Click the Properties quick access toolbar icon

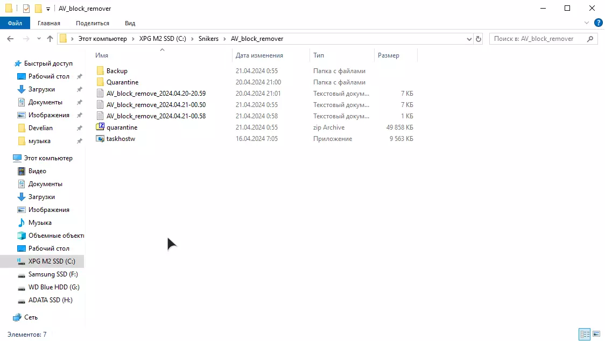click(x=26, y=9)
